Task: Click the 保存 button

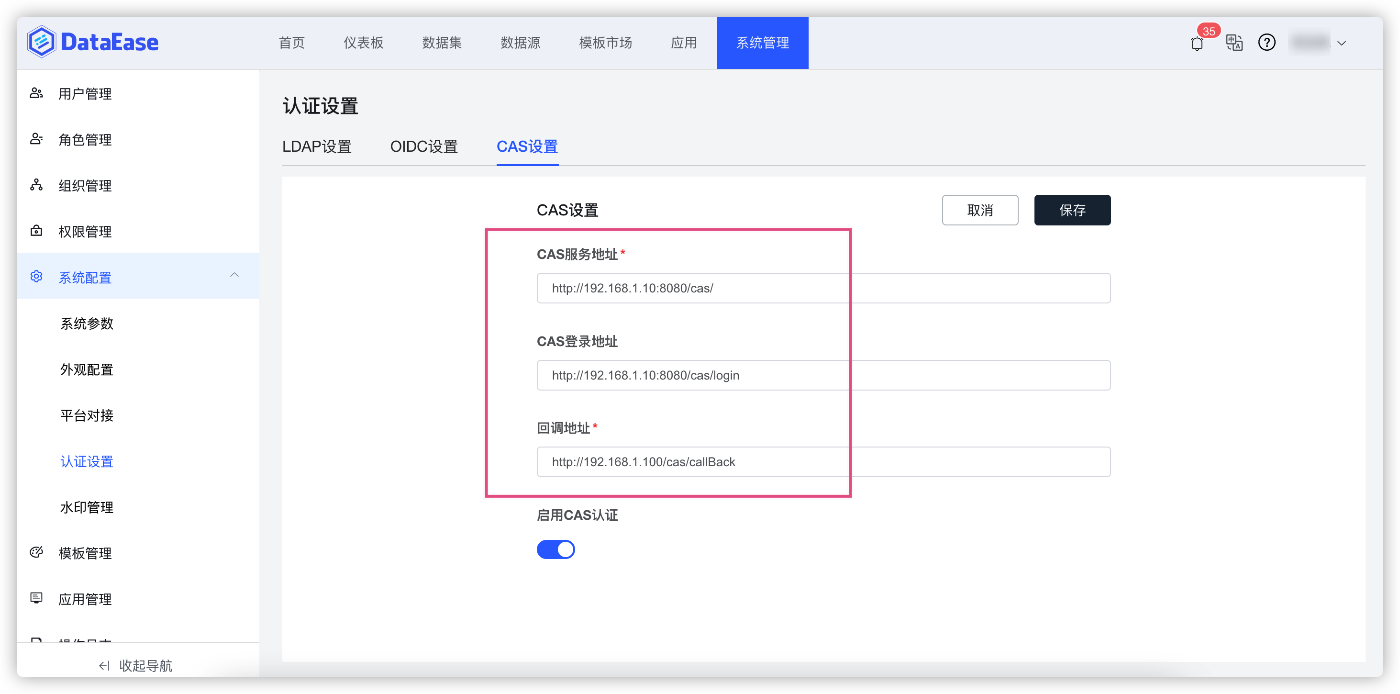Action: (1072, 210)
